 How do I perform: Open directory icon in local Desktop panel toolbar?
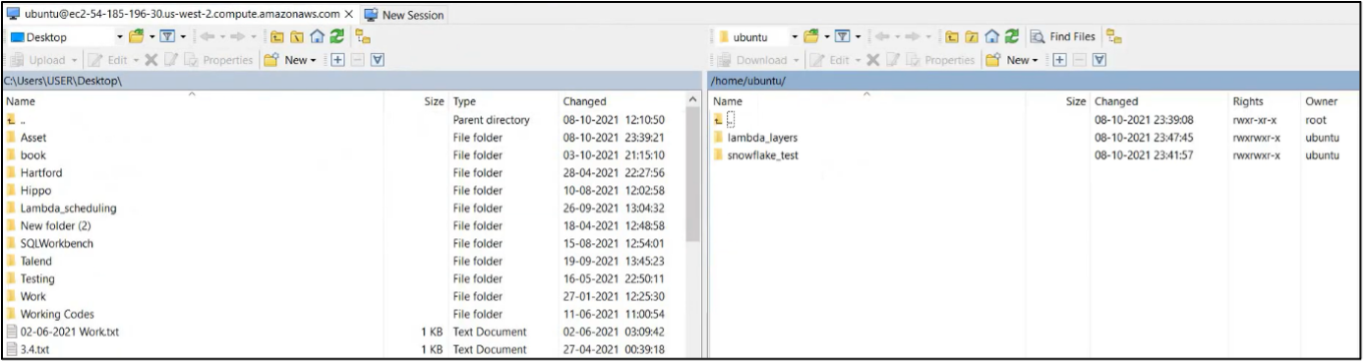(x=137, y=37)
